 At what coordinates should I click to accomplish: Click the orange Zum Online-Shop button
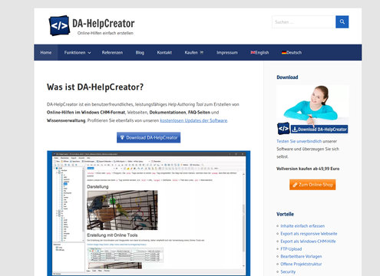pos(312,185)
